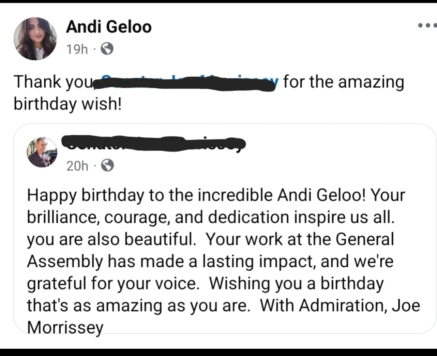The height and width of the screenshot is (356, 437).
Task: Click the redacted shared post author name
Action: tap(154, 144)
